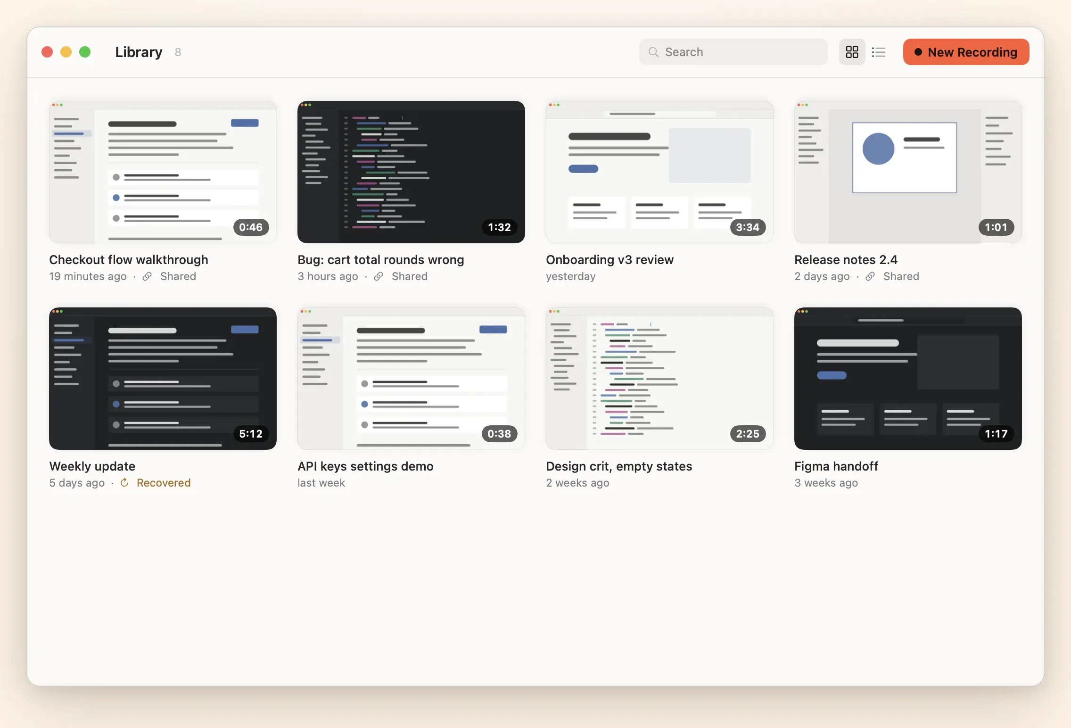Click the search magnifier icon

[x=653, y=52]
